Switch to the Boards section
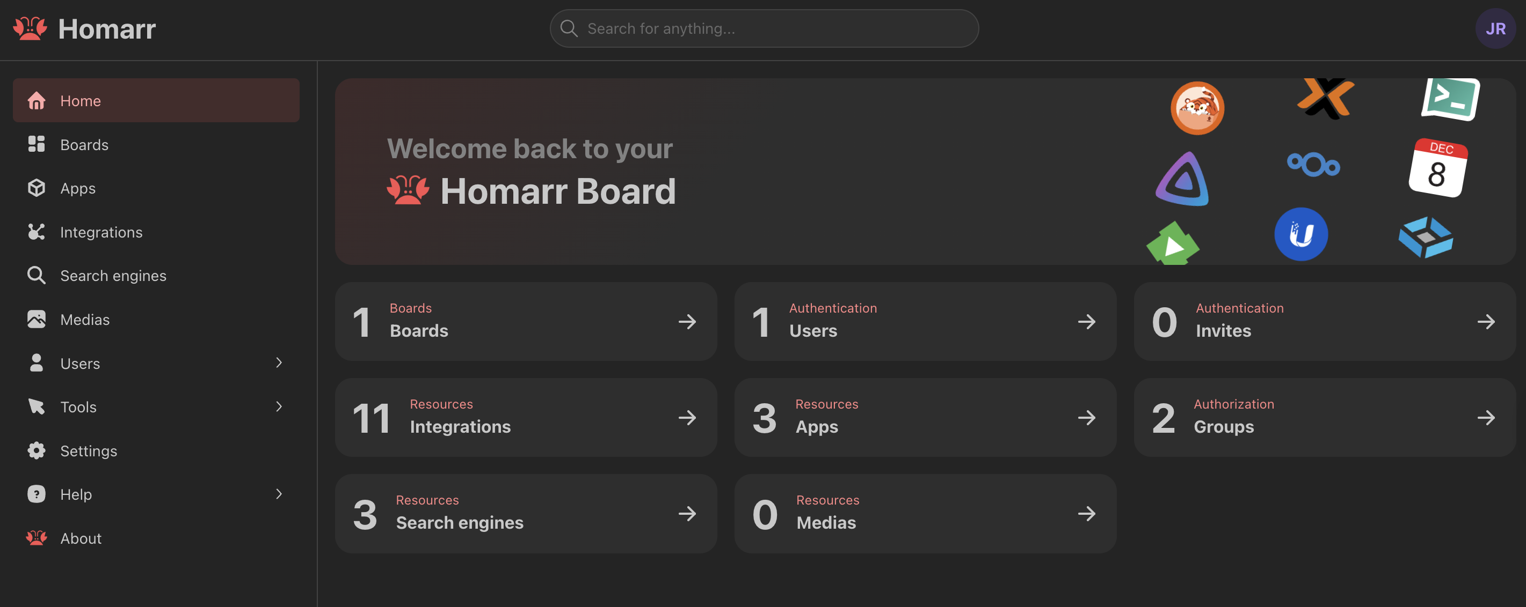 click(84, 144)
